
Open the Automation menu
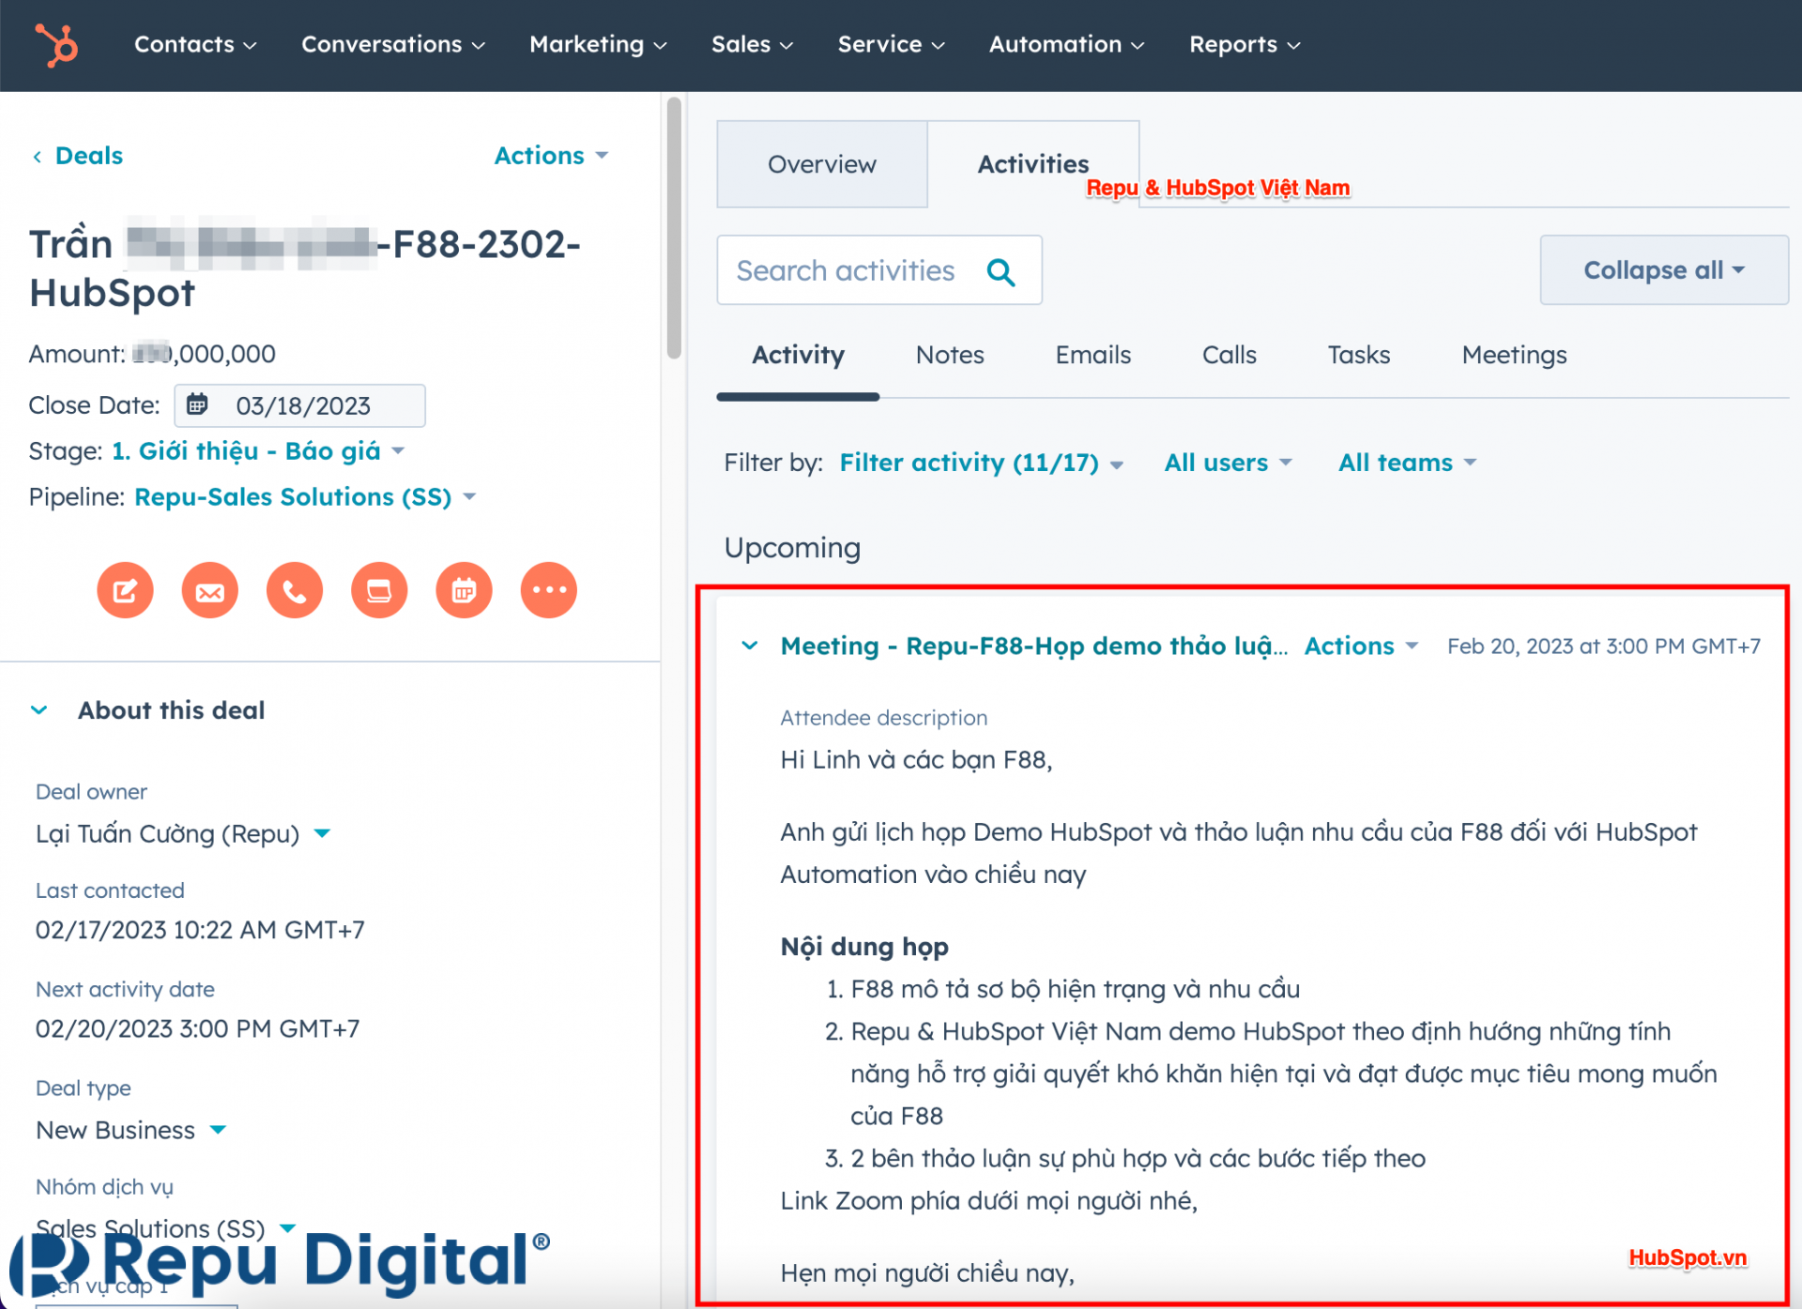(x=1066, y=44)
